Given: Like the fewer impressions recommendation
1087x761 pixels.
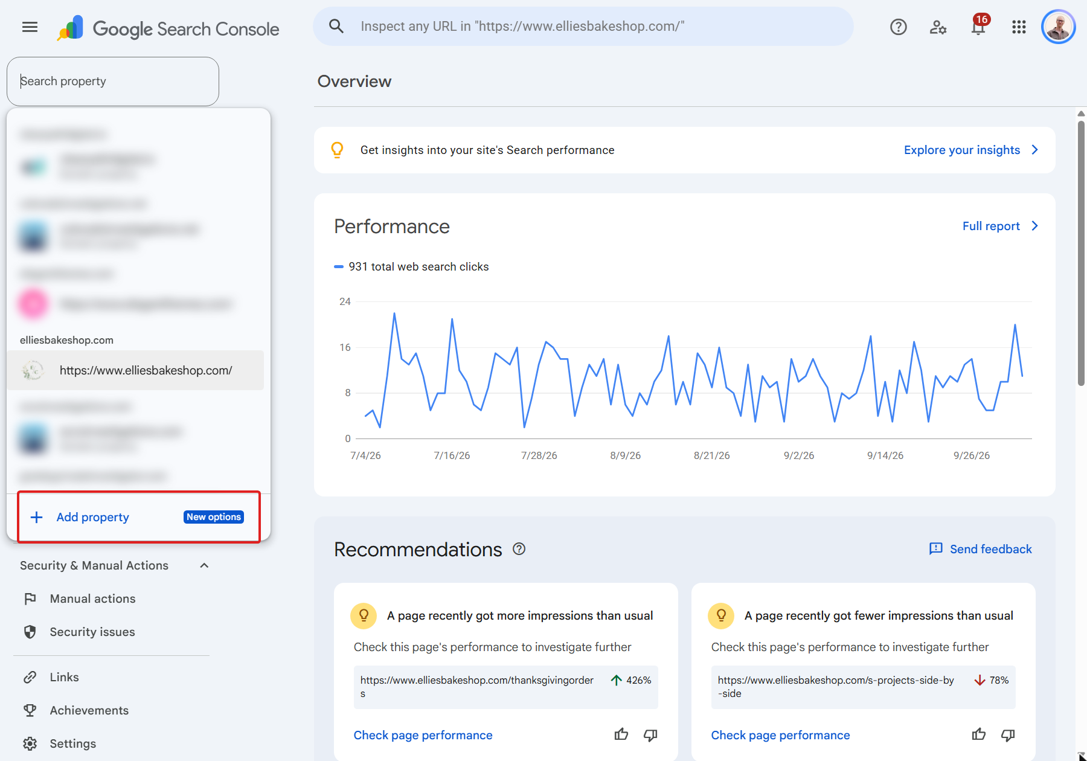Looking at the screenshot, I should pyautogui.click(x=979, y=734).
